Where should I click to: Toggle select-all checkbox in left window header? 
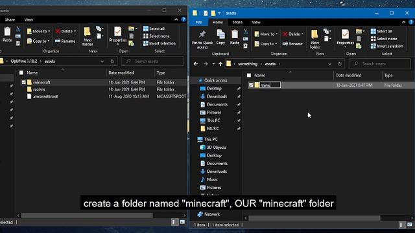pos(21,72)
